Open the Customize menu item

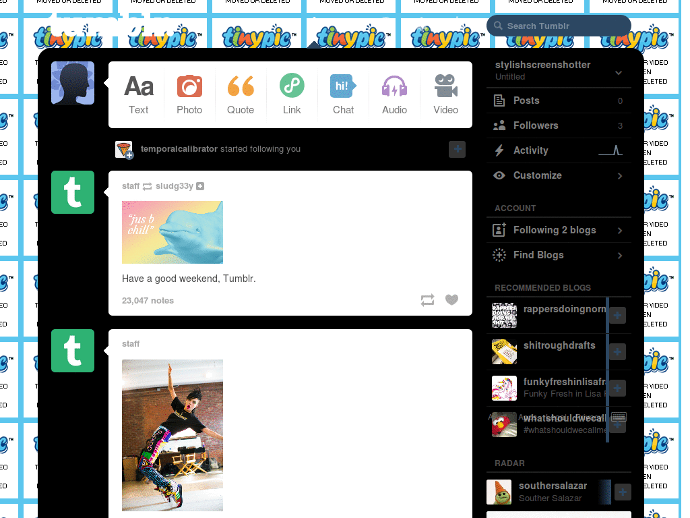[x=559, y=175]
